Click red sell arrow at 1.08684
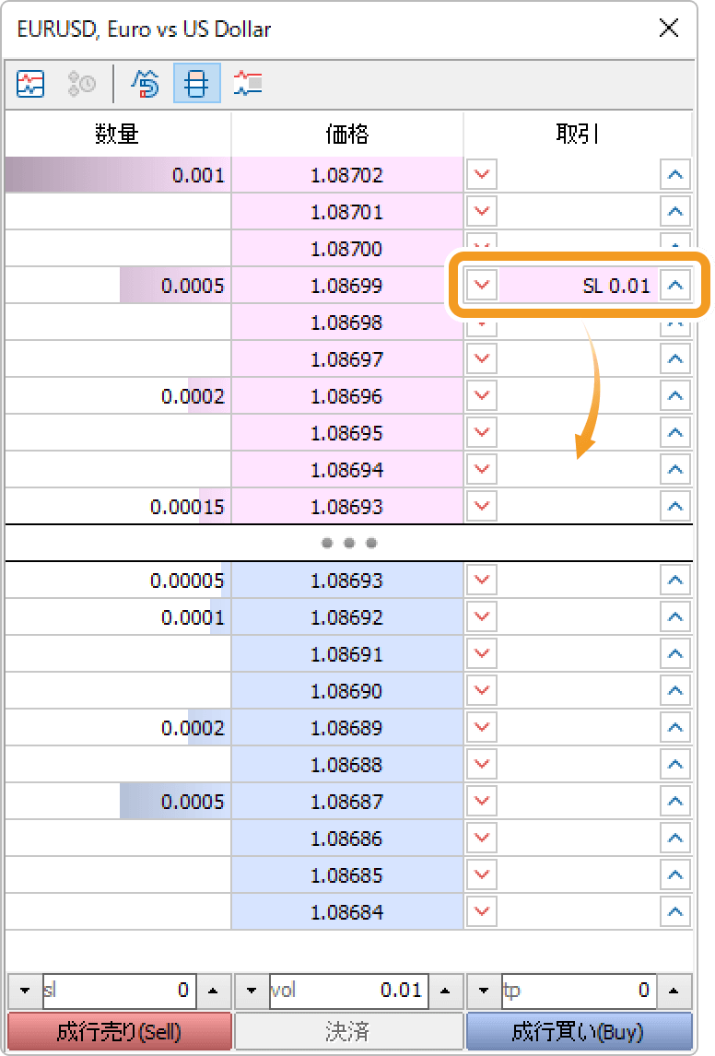Viewport: 715px width, 1056px height. pyautogui.click(x=481, y=912)
